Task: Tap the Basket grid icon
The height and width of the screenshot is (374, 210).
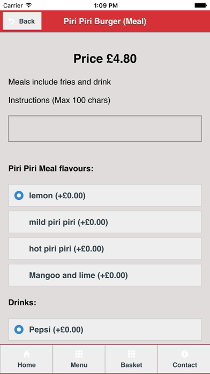Action: (x=131, y=354)
